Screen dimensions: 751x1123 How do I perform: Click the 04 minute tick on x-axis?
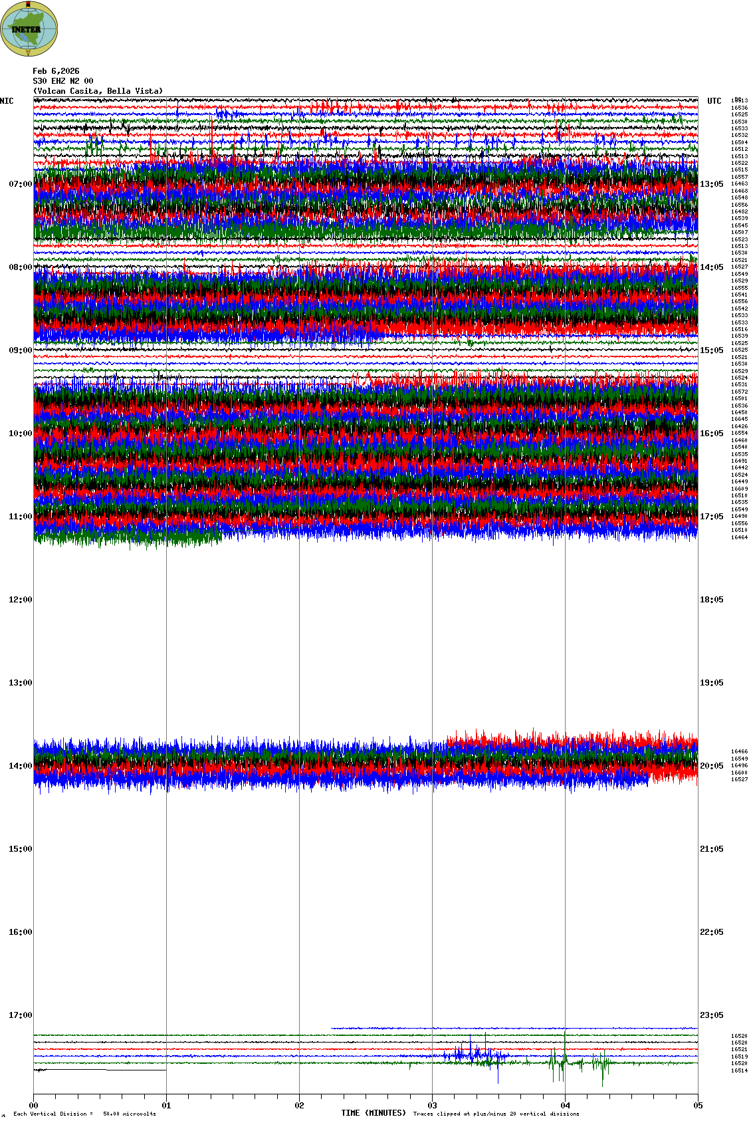[x=565, y=1106]
